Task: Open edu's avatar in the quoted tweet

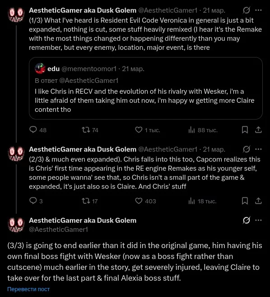Action: coord(40,68)
